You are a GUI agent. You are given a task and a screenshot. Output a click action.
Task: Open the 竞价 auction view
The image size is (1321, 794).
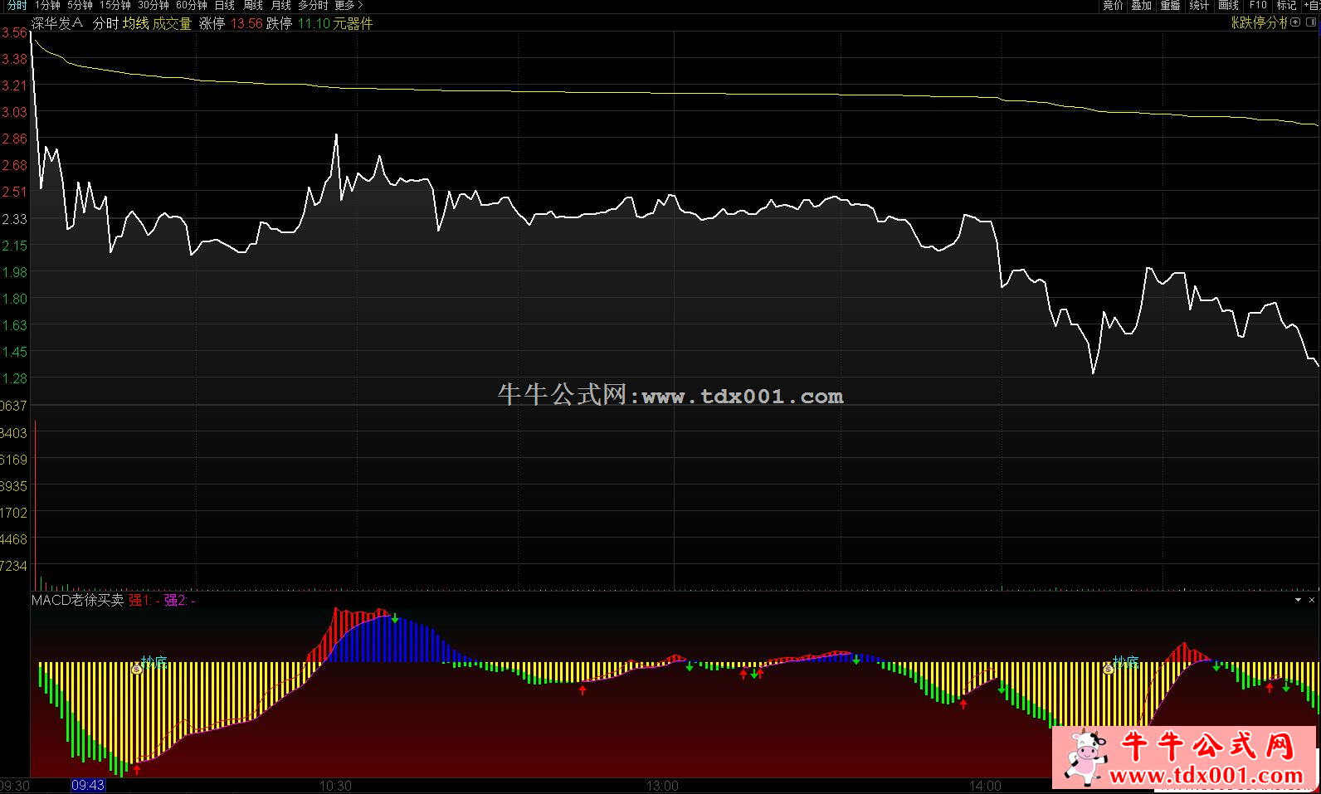pyautogui.click(x=1113, y=6)
